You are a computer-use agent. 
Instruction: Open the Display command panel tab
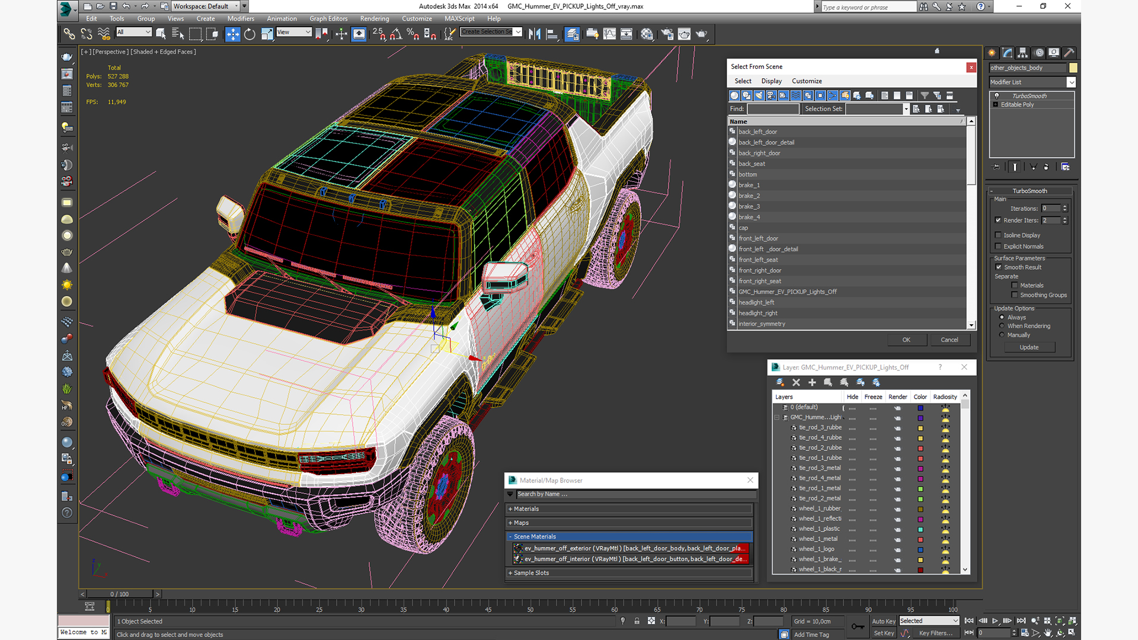(x=1054, y=53)
